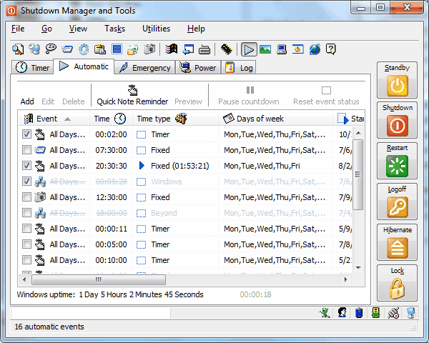Viewport: 429px width, 343px height.
Task: Click the Logoff key icon
Action: pyautogui.click(x=398, y=207)
